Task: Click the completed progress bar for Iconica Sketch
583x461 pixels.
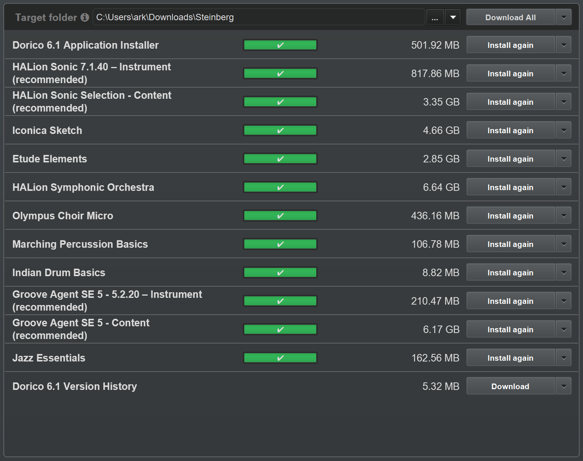Action: pos(280,130)
